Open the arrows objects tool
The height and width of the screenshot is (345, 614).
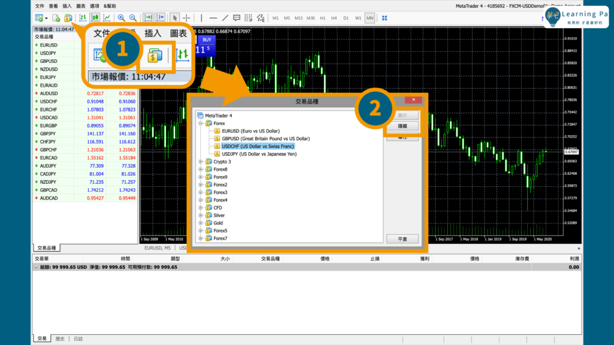[x=261, y=18]
